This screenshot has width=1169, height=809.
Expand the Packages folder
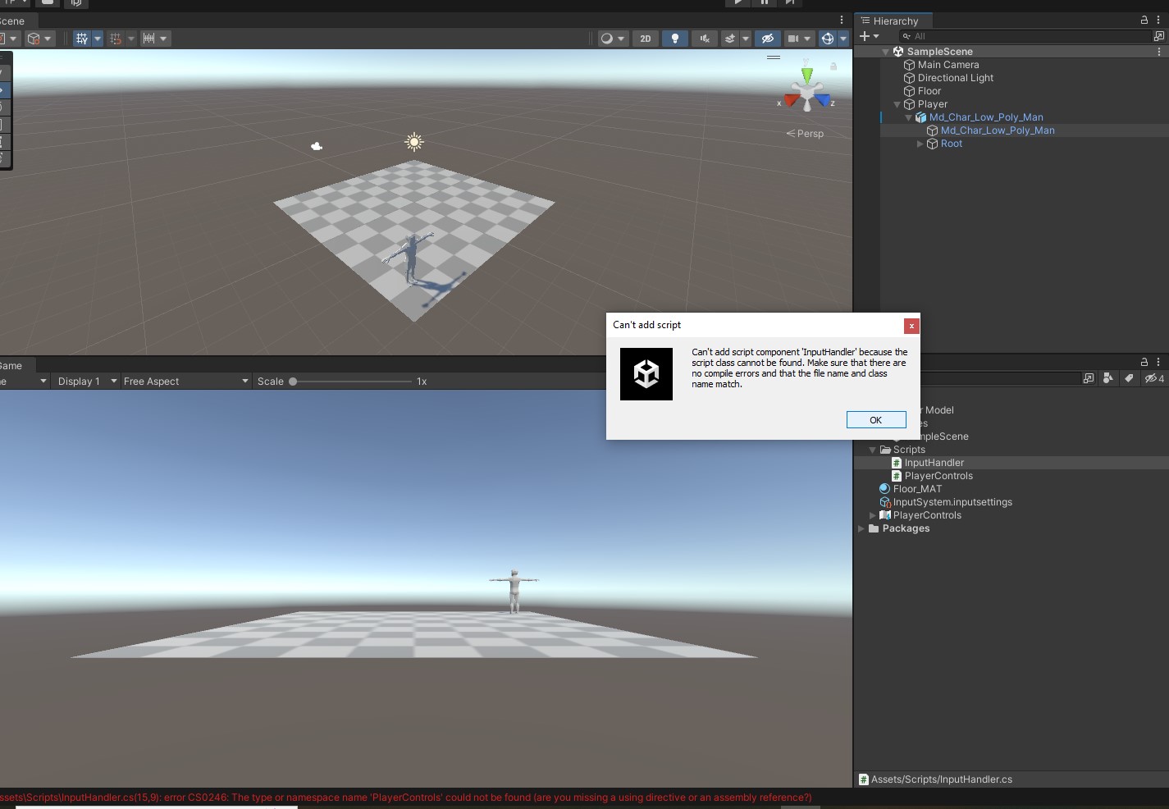[861, 528]
